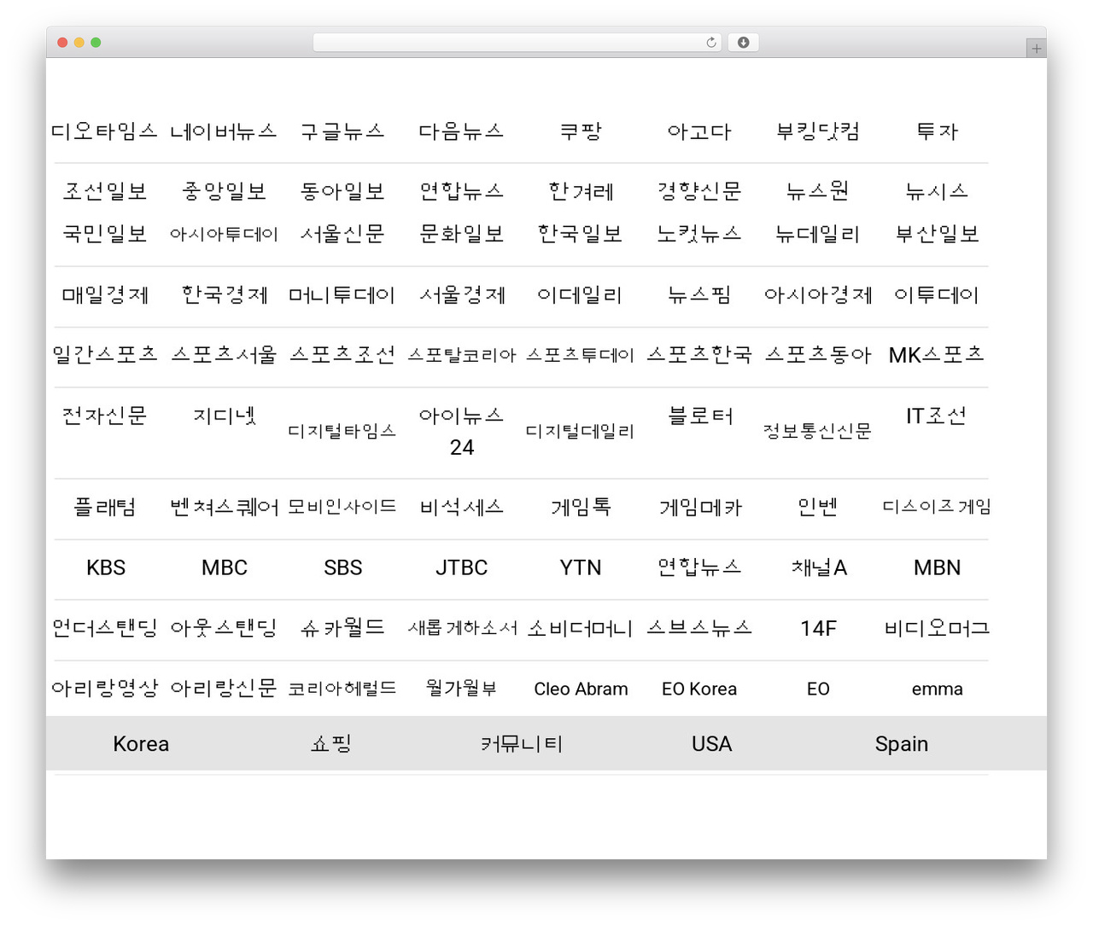Open the JTBC link
Viewport: 1093px width, 925px height.
462,567
